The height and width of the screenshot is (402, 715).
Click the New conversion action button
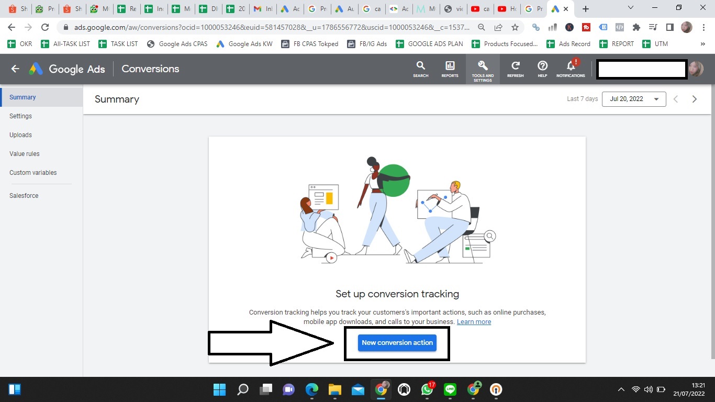[x=397, y=342]
